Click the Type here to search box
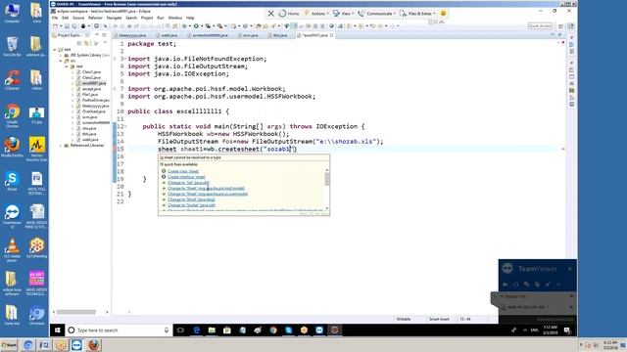Screen dimensions: 627x352 [x=119, y=330]
